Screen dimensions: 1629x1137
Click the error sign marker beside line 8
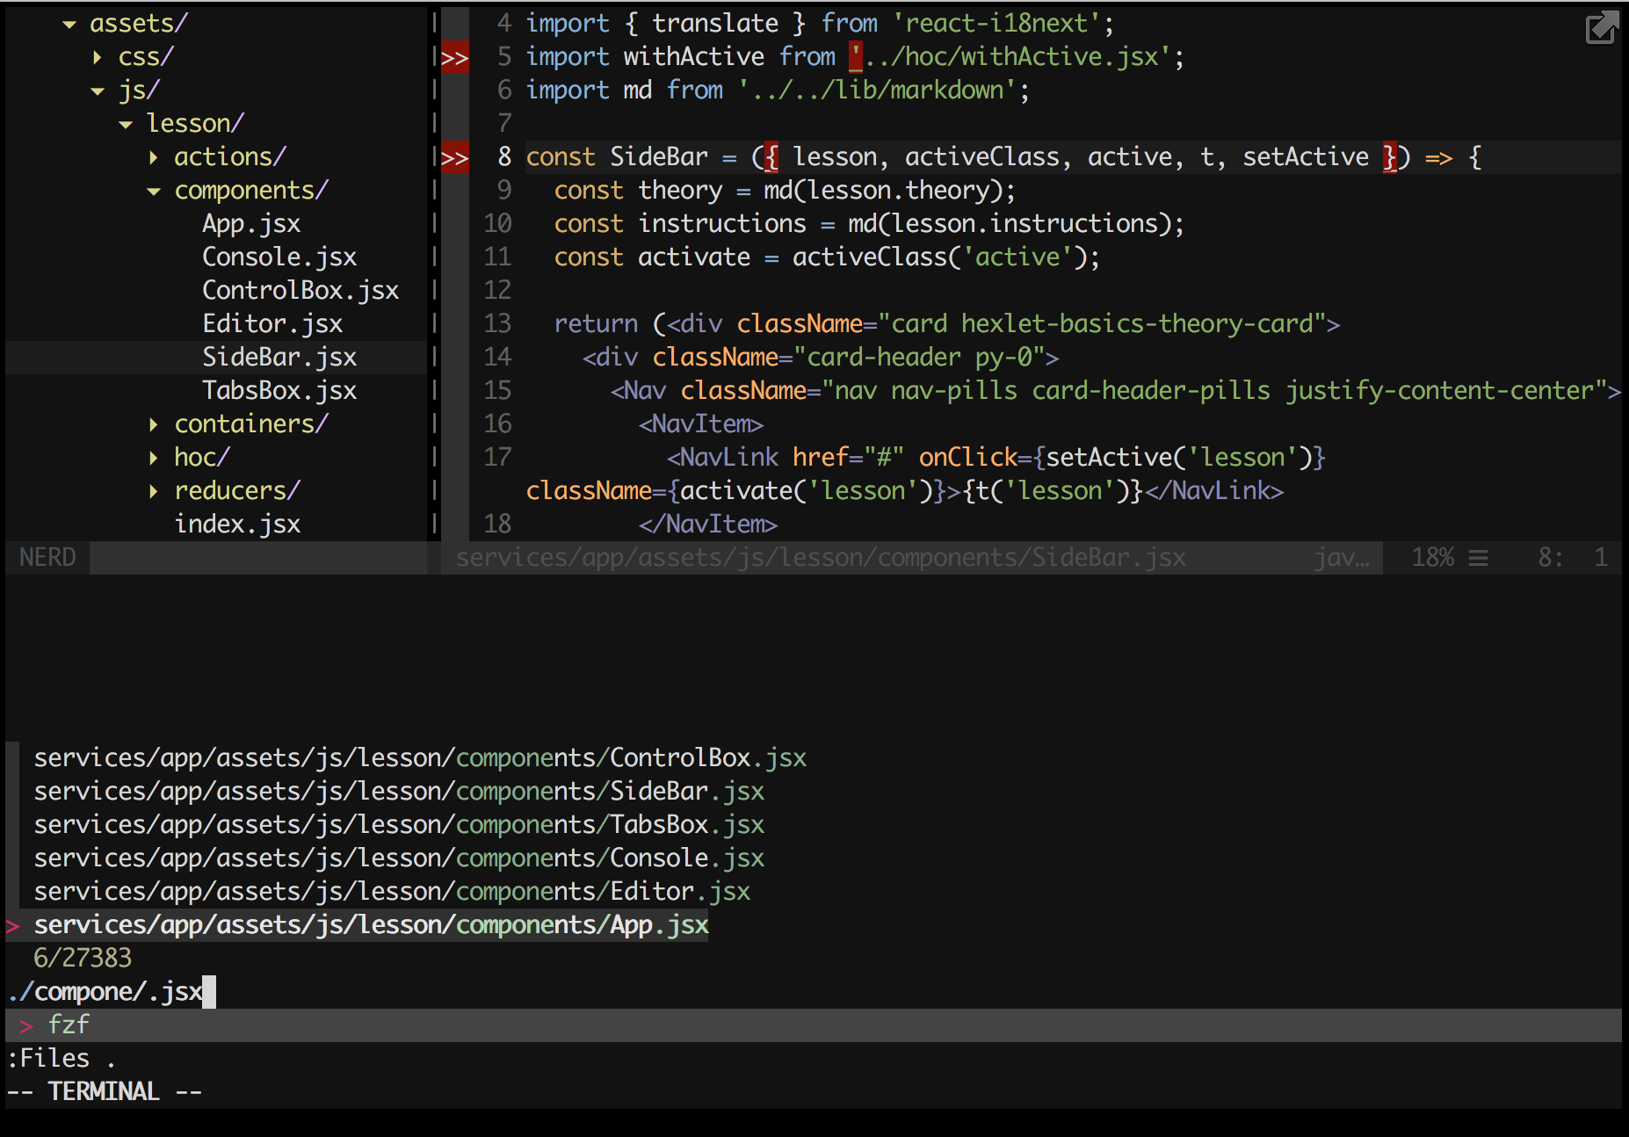[x=453, y=157]
